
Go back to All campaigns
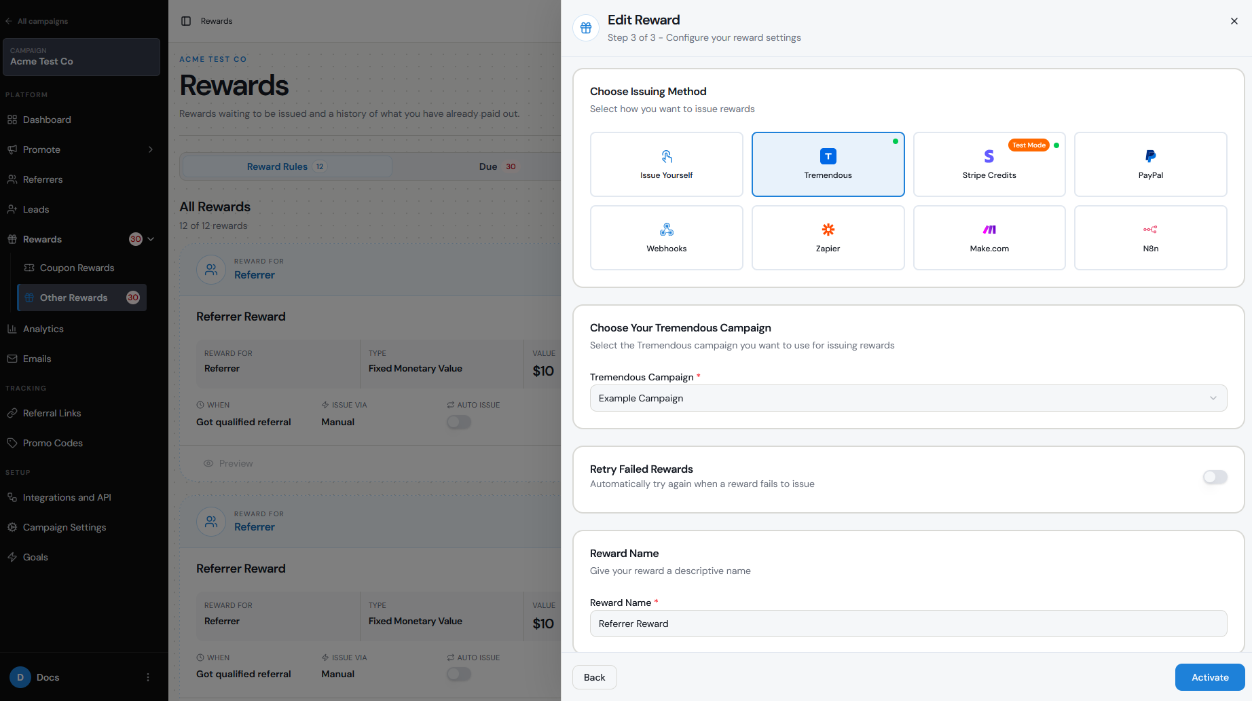37,21
